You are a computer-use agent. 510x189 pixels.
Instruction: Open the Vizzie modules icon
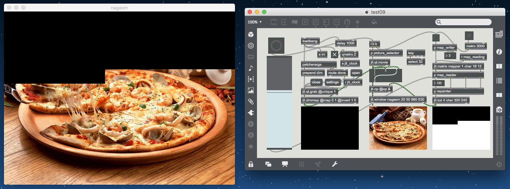(251, 124)
